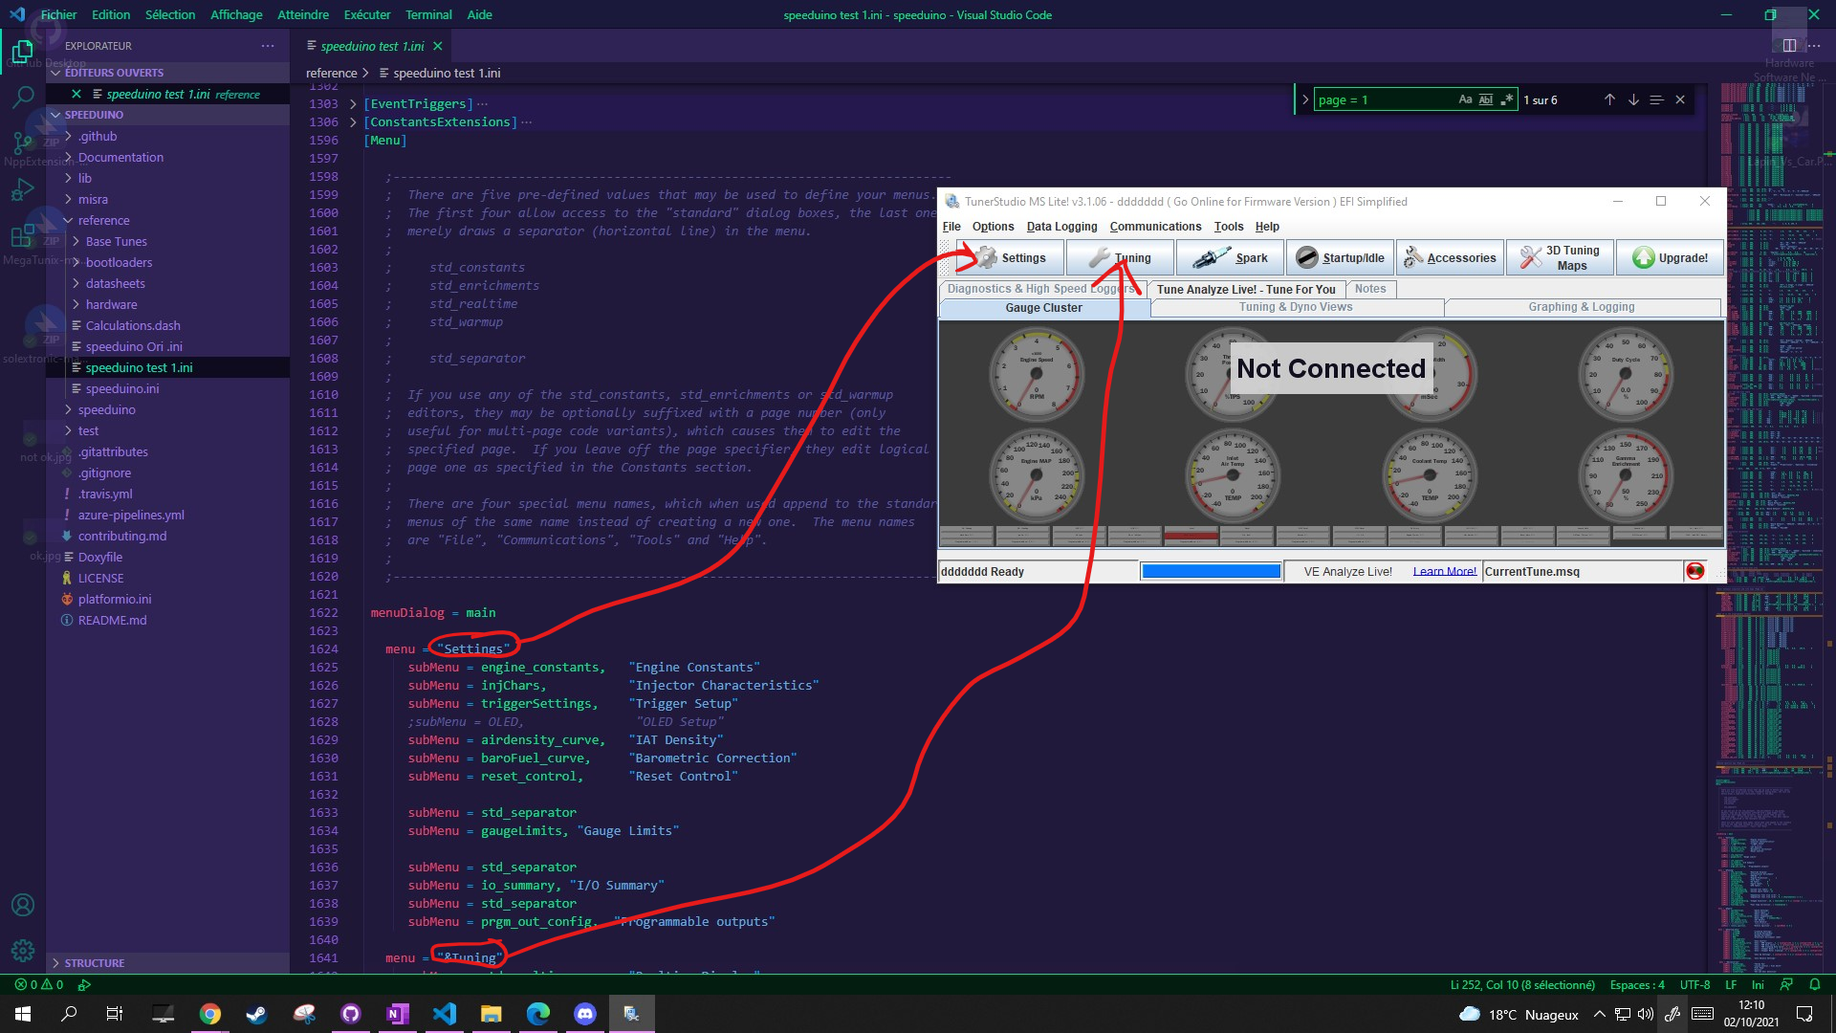Open errors and warnings status indicator
This screenshot has width=1836, height=1033.
tap(39, 984)
